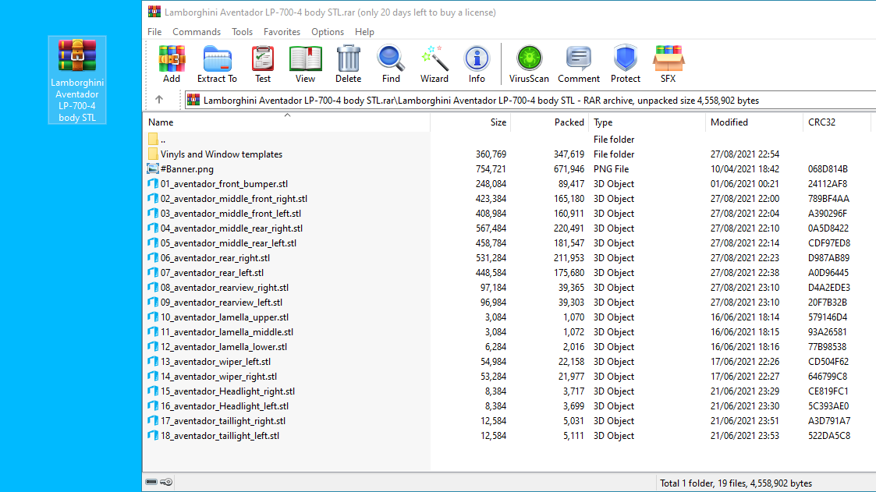Select 14_aventador_wiper_right.stl
The height and width of the screenshot is (492, 876).
(x=218, y=376)
